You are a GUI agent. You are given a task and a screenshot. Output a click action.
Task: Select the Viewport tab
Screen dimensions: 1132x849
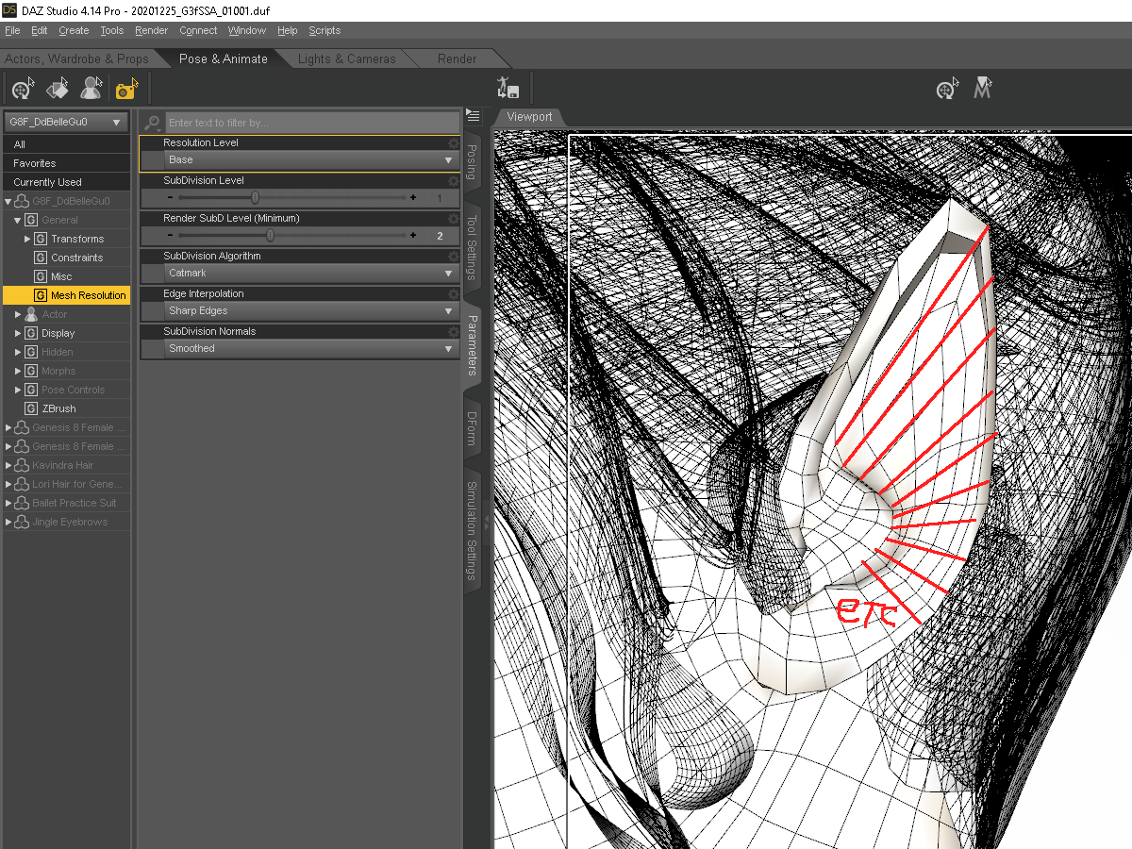529,117
